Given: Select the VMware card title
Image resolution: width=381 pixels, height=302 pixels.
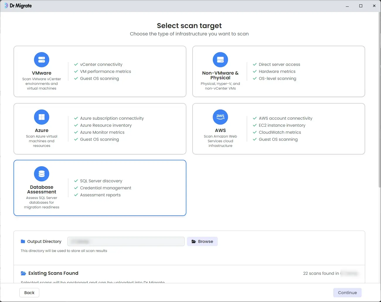Looking at the screenshot, I should (x=42, y=73).
